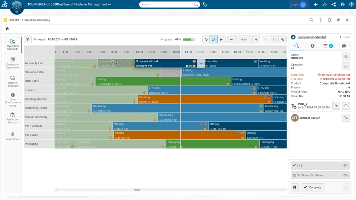Click the plus add icon in top bar
The image size is (356, 200).
coord(316,4)
